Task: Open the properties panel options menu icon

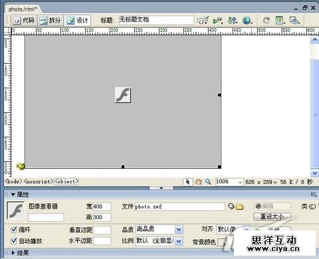Action: (x=314, y=195)
